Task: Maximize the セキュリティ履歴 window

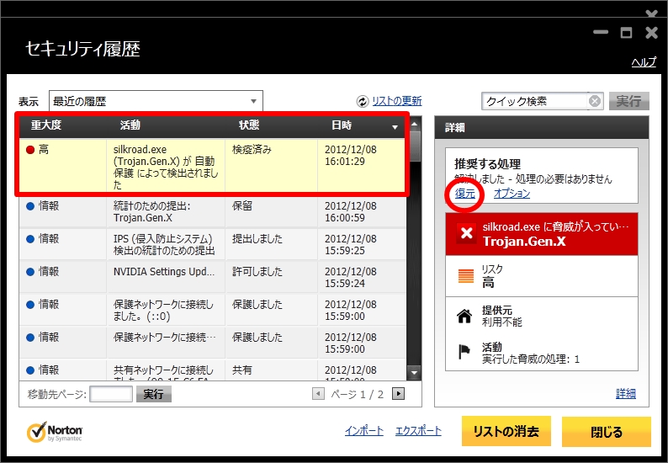Action: (626, 32)
